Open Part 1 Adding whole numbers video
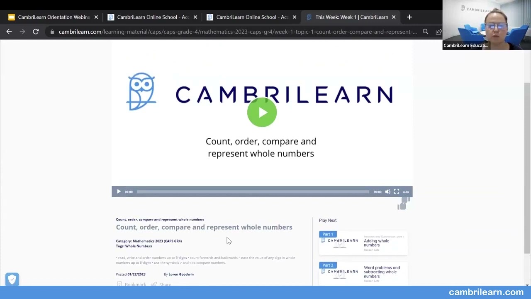Viewport: 531px width, 299px height. coord(363,243)
